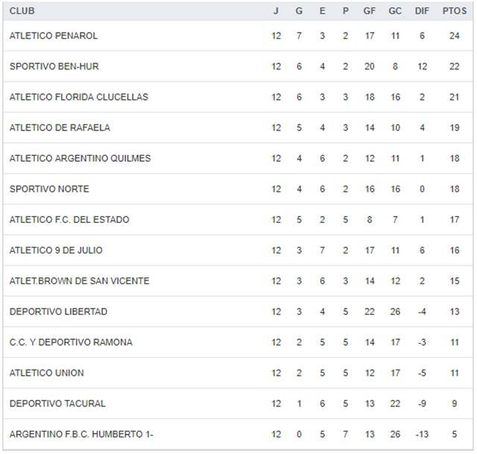Select ATLETICO 9 DE JULIO club
Viewport: 477px width, 454px height.
coord(57,250)
